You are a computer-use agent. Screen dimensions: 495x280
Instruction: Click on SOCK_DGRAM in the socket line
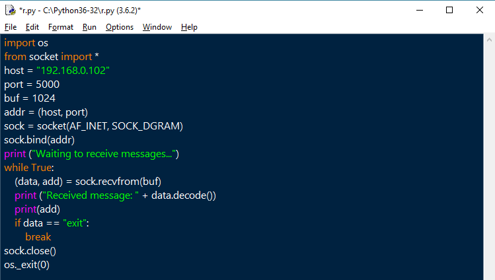[x=145, y=126]
